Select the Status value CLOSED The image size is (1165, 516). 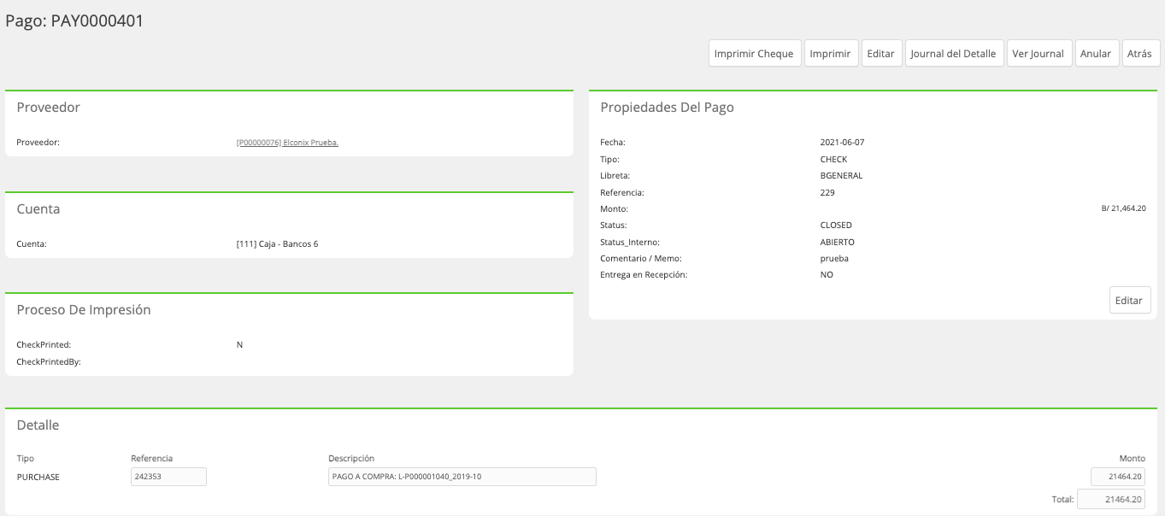point(836,226)
